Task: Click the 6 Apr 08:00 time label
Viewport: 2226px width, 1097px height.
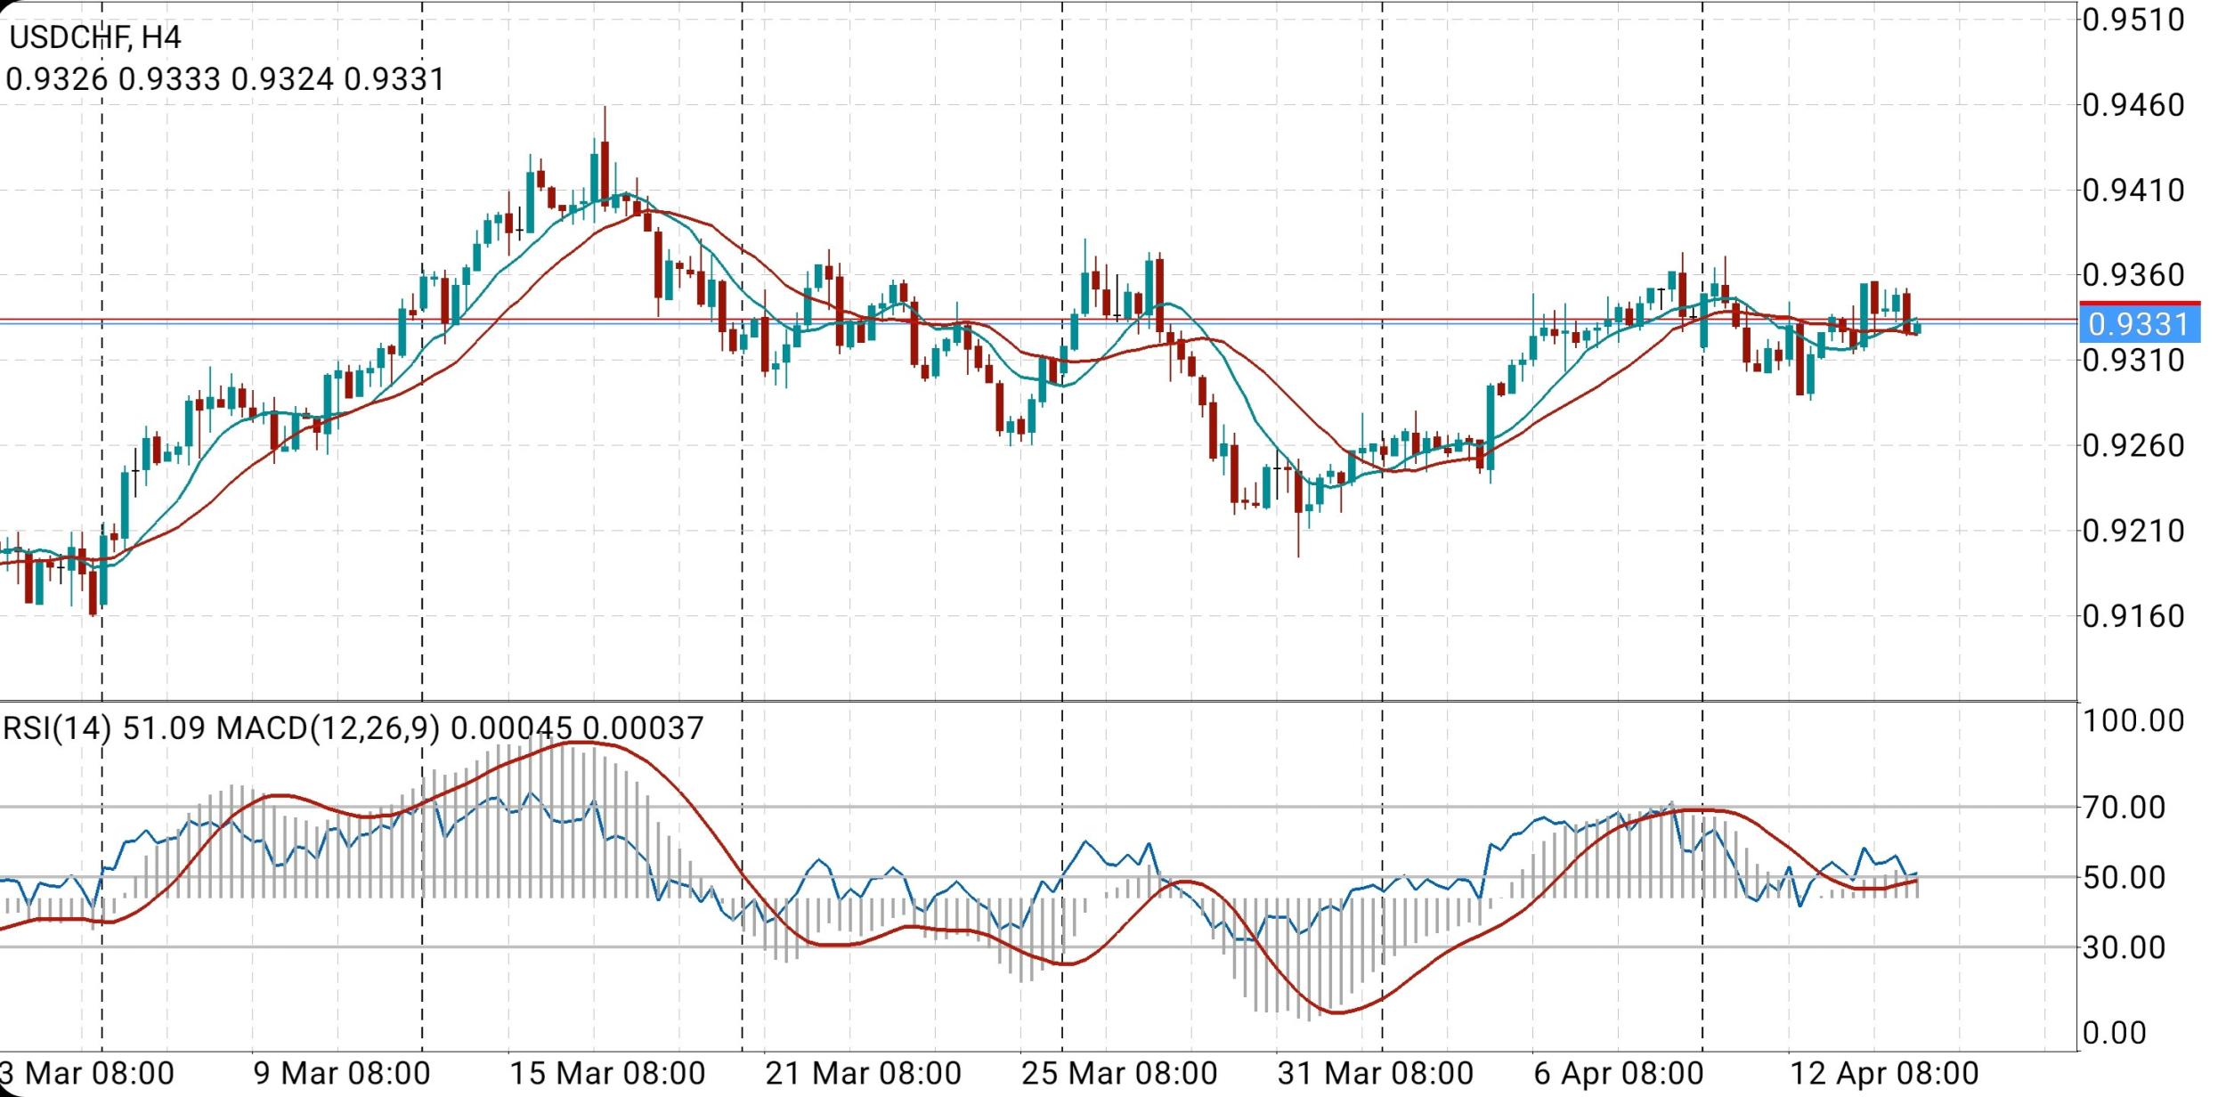Action: (1619, 1073)
